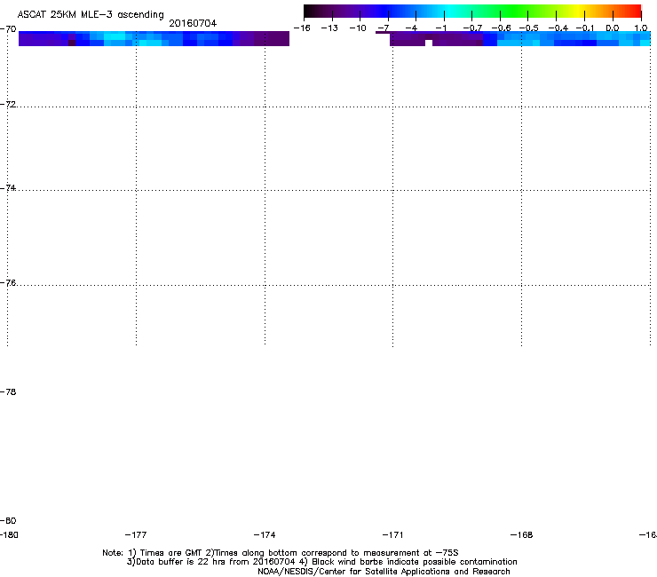Image resolution: width=657 pixels, height=577 pixels.
Task: Click the right data strip near -168
Action: point(522,38)
